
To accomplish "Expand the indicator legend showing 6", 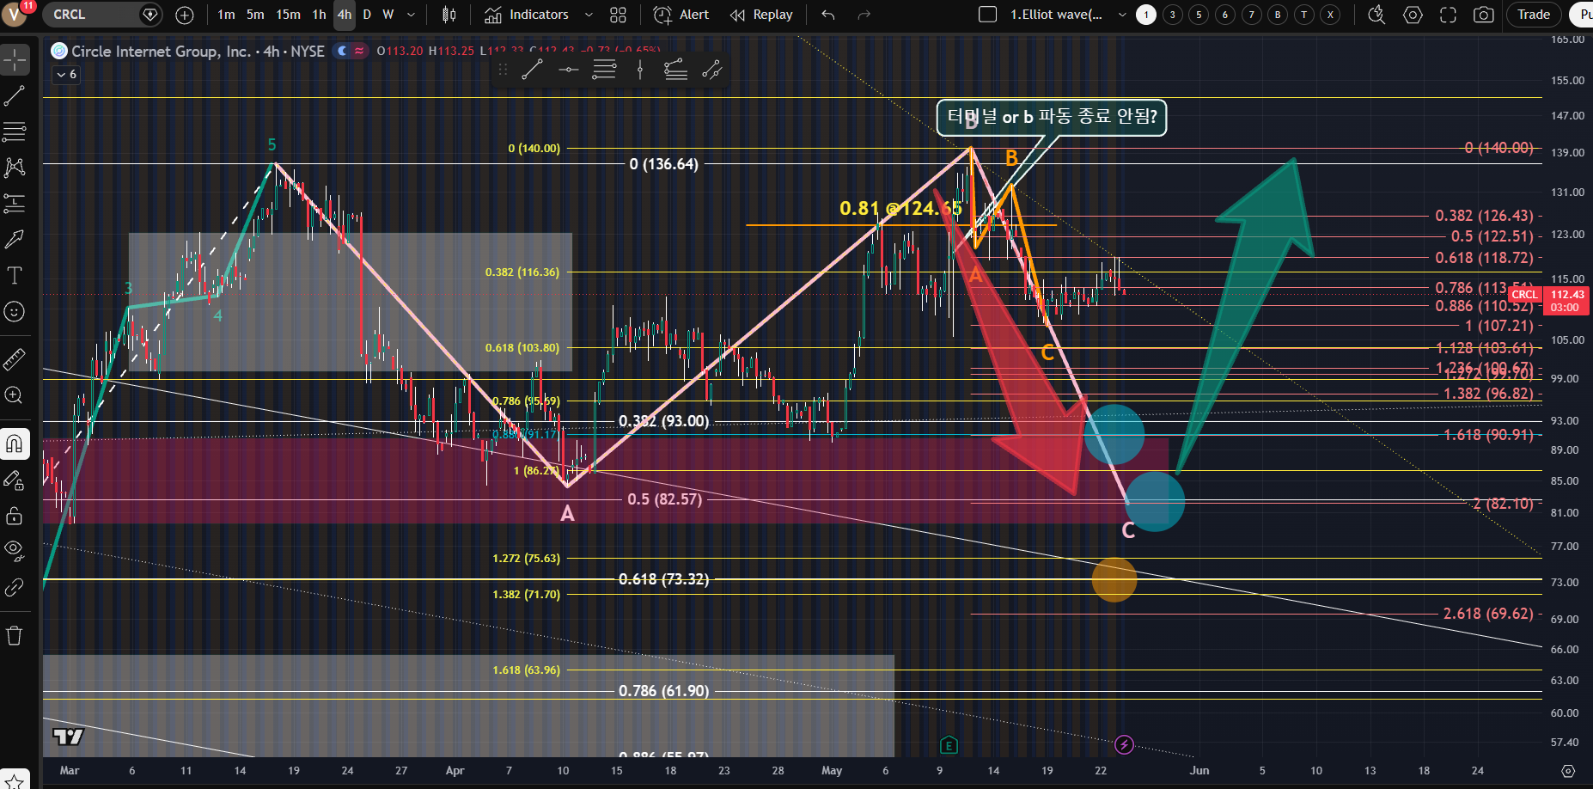I will pos(66,75).
